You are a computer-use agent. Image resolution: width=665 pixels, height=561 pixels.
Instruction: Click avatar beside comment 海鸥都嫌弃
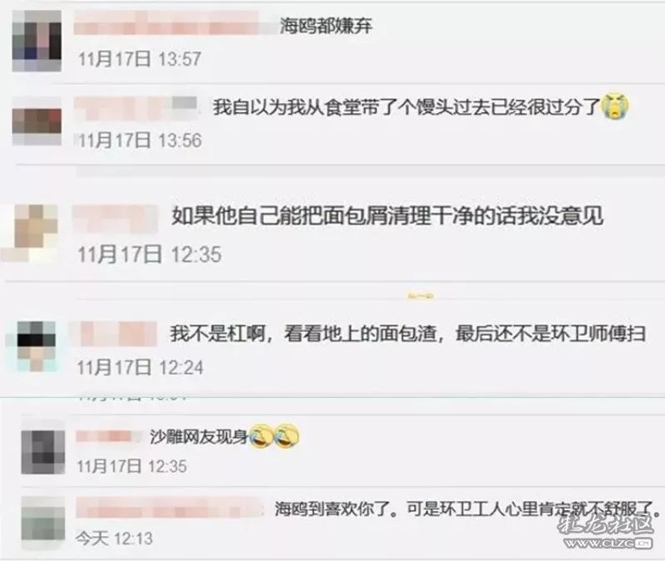pyautogui.click(x=37, y=41)
